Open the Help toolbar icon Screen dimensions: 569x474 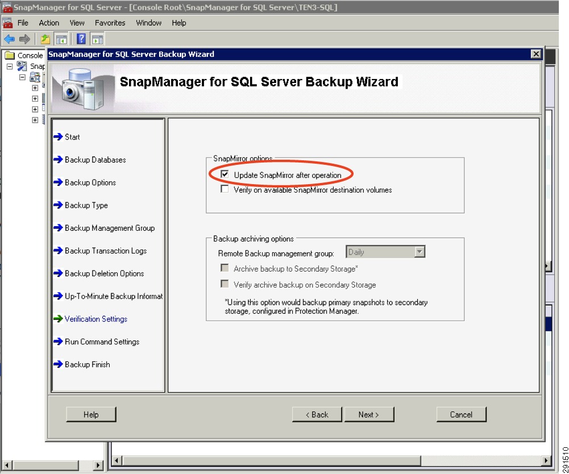pyautogui.click(x=81, y=39)
